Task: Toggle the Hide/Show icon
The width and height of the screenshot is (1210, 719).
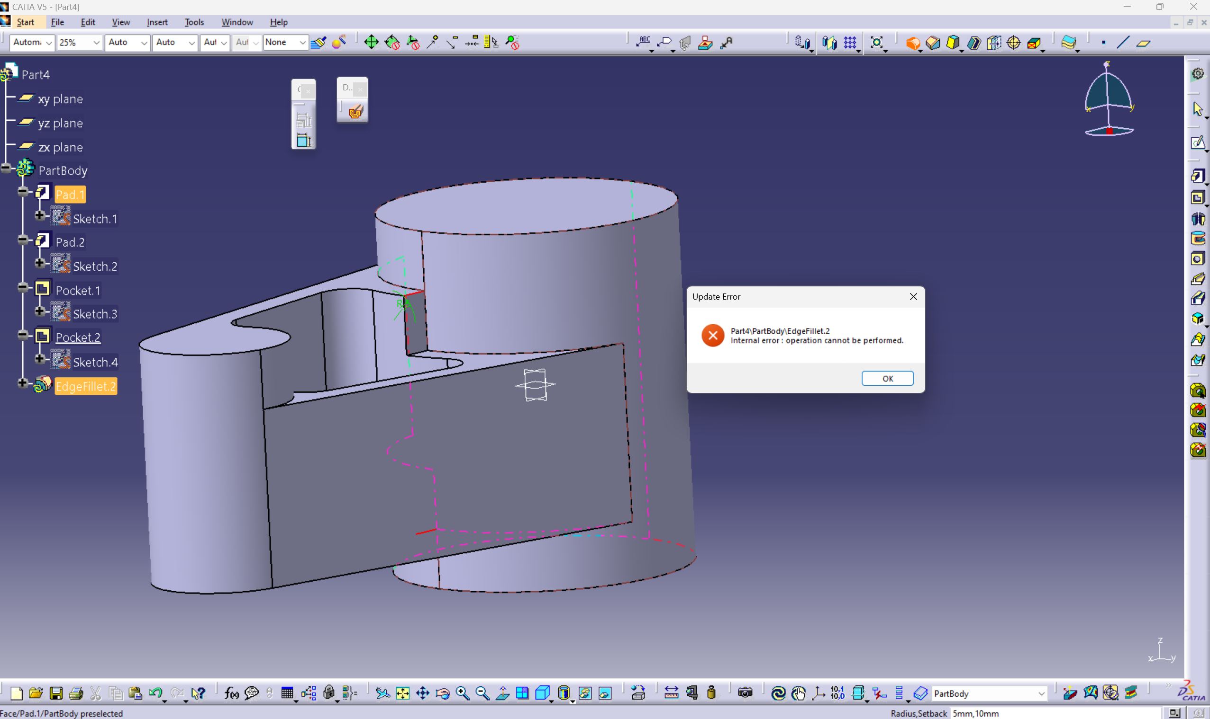Action: [585, 693]
